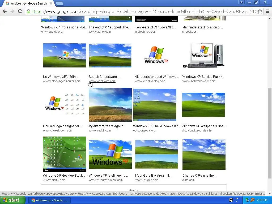
Task: Click the scrollbar up arrow
Action: 270,18
